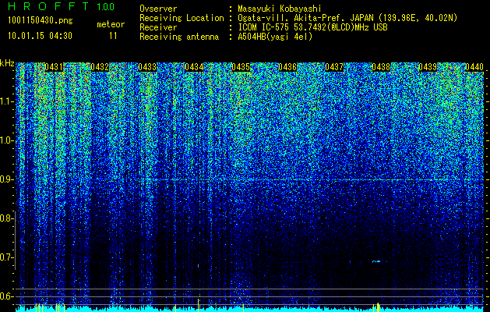Screen dimensions: 490x312
Task: Click the 0437 time marker
Action: pyautogui.click(x=334, y=67)
